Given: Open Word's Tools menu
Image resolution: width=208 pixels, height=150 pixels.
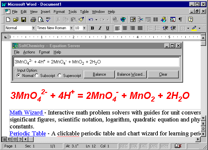Looking at the screenshot, I should pos(73,12).
